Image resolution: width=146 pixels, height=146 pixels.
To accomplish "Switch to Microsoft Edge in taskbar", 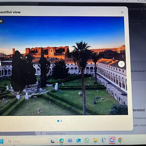I will pyautogui.click(x=62, y=140).
